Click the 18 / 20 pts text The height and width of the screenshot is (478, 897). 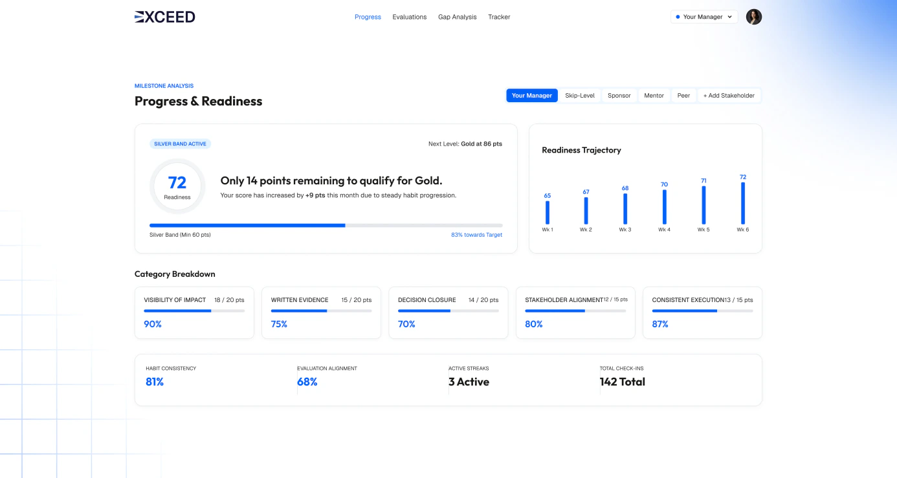pyautogui.click(x=229, y=300)
